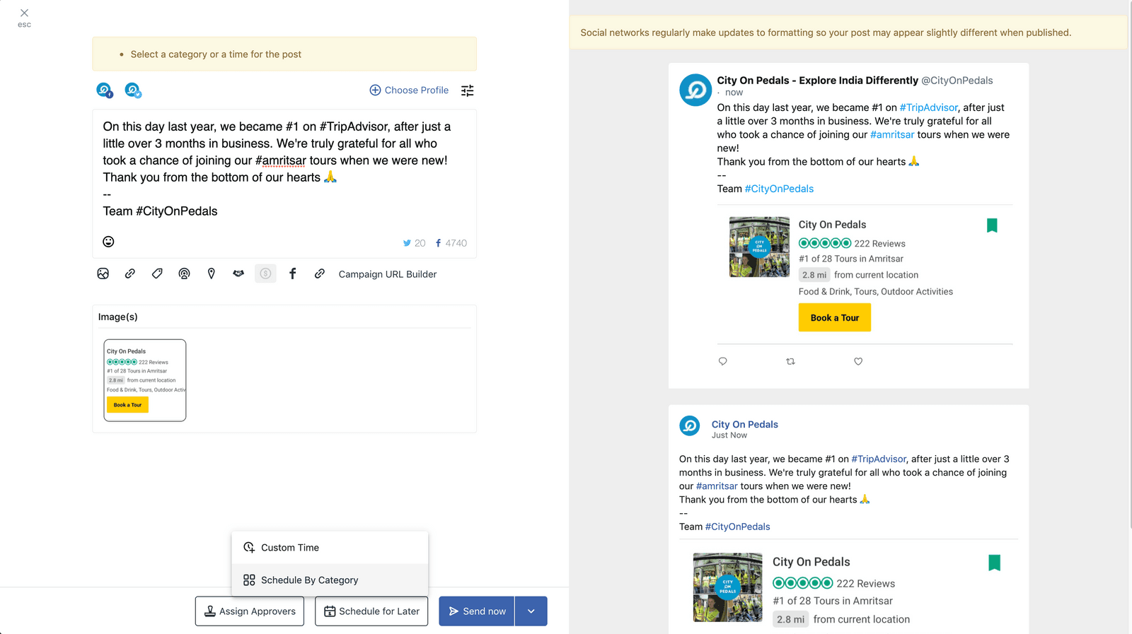Close the composer with X button
The image size is (1132, 634).
pyautogui.click(x=25, y=13)
